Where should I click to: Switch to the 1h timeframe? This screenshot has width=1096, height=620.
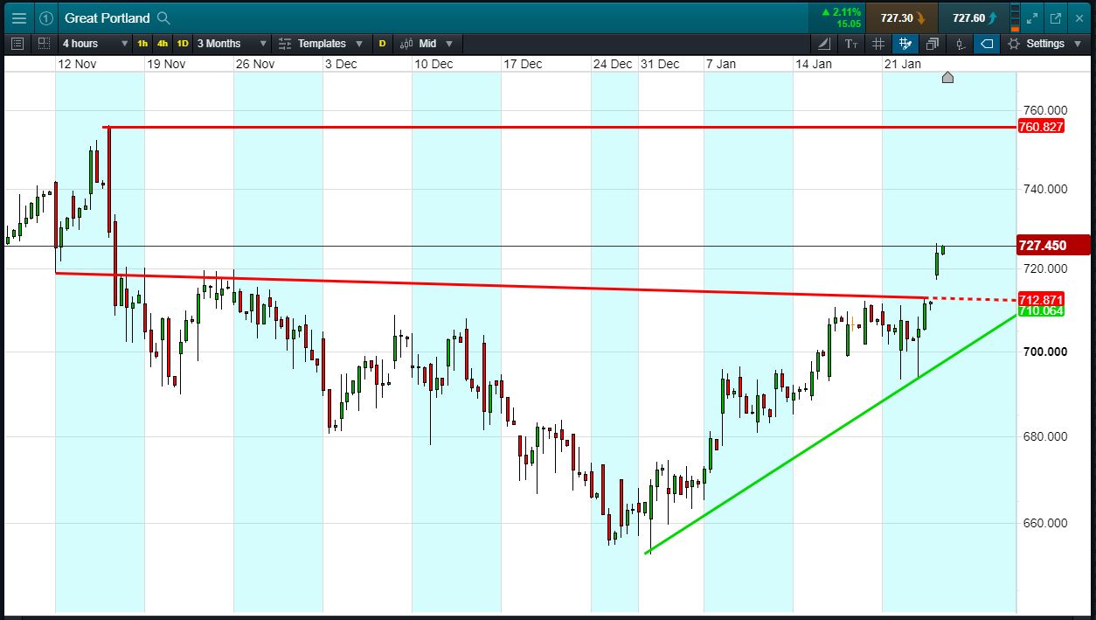(x=142, y=44)
